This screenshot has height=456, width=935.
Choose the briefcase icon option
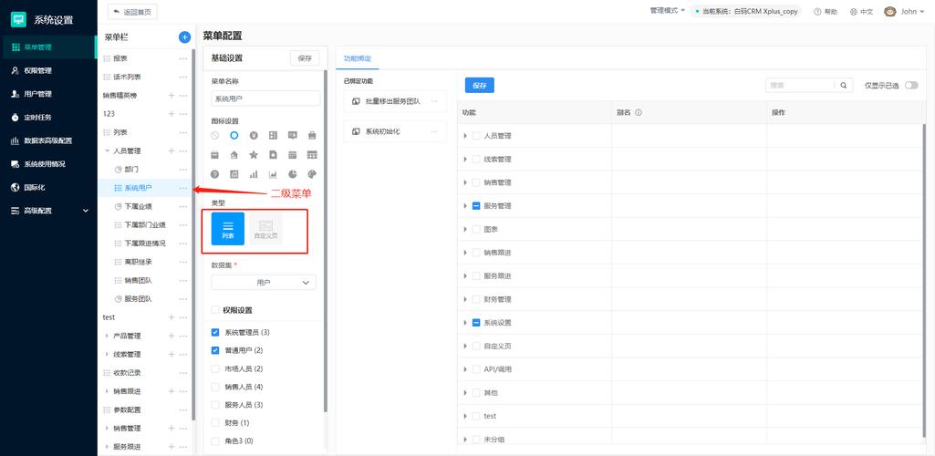312,136
